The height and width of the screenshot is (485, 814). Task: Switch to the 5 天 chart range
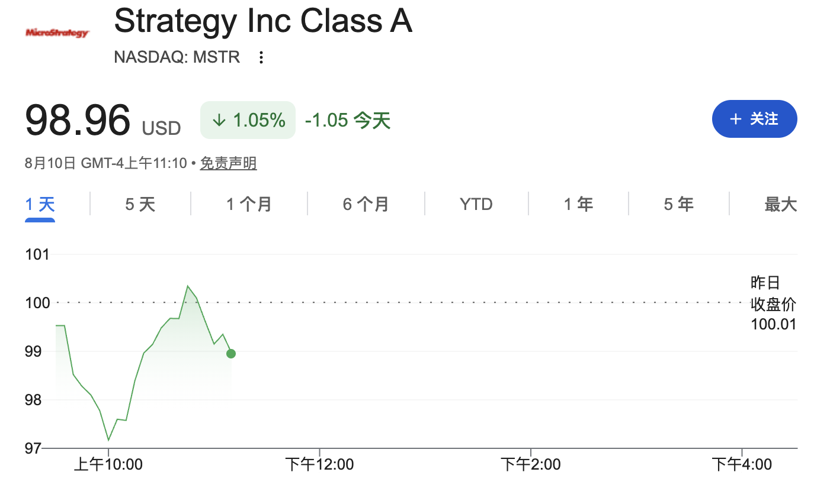click(140, 205)
